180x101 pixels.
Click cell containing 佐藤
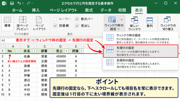click(28, 56)
